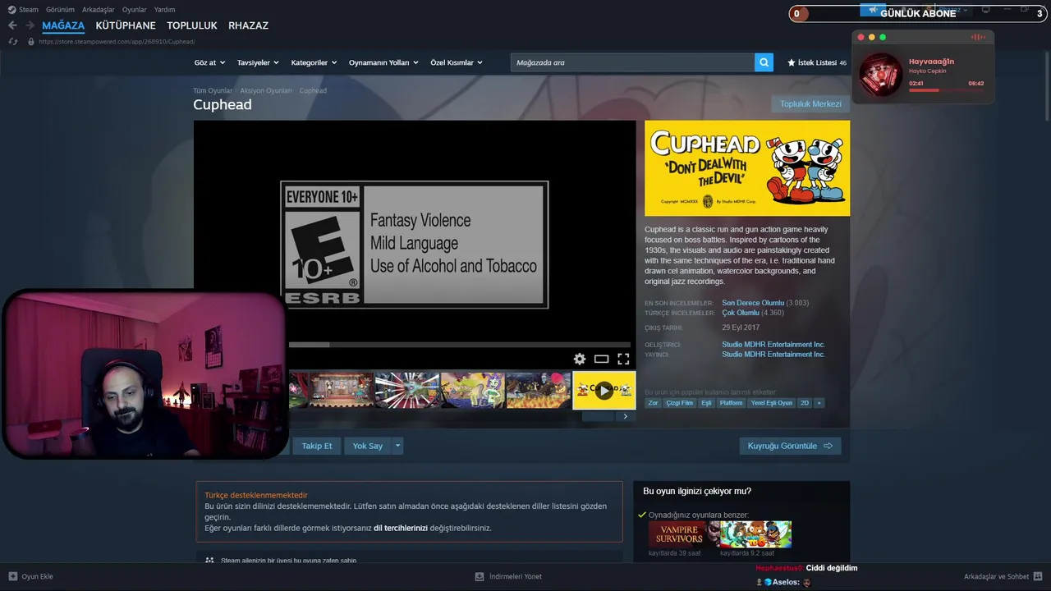Viewport: 1051px width, 591px height.
Task: Open the Görünüm menu
Action: [x=60, y=10]
